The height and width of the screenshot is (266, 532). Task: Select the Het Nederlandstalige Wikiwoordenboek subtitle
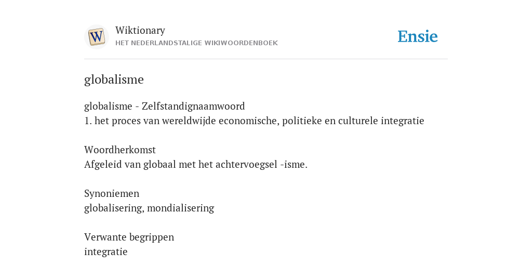(x=196, y=43)
